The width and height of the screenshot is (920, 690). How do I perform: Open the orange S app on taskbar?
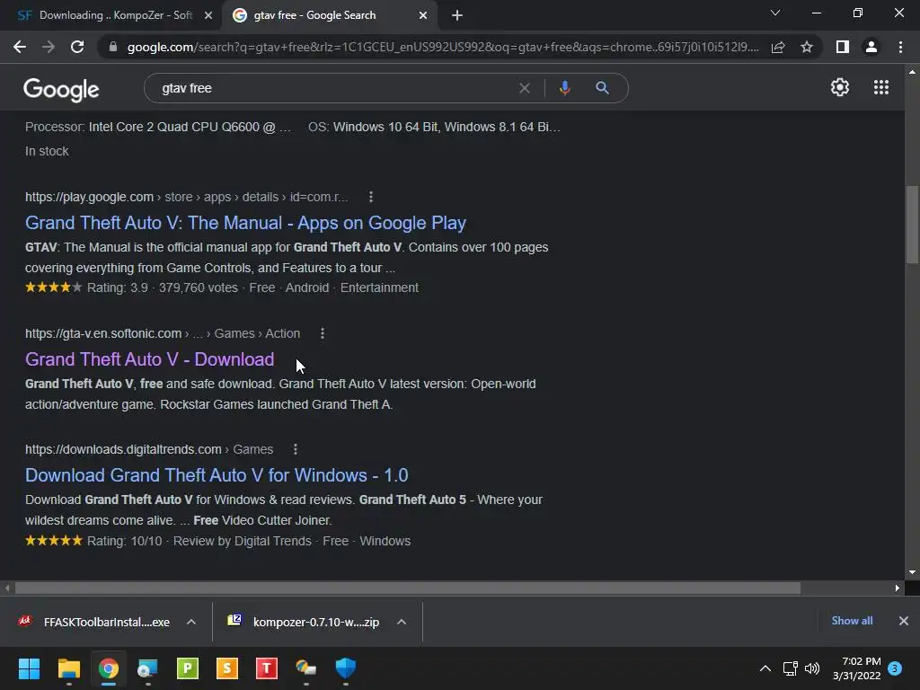(x=227, y=668)
